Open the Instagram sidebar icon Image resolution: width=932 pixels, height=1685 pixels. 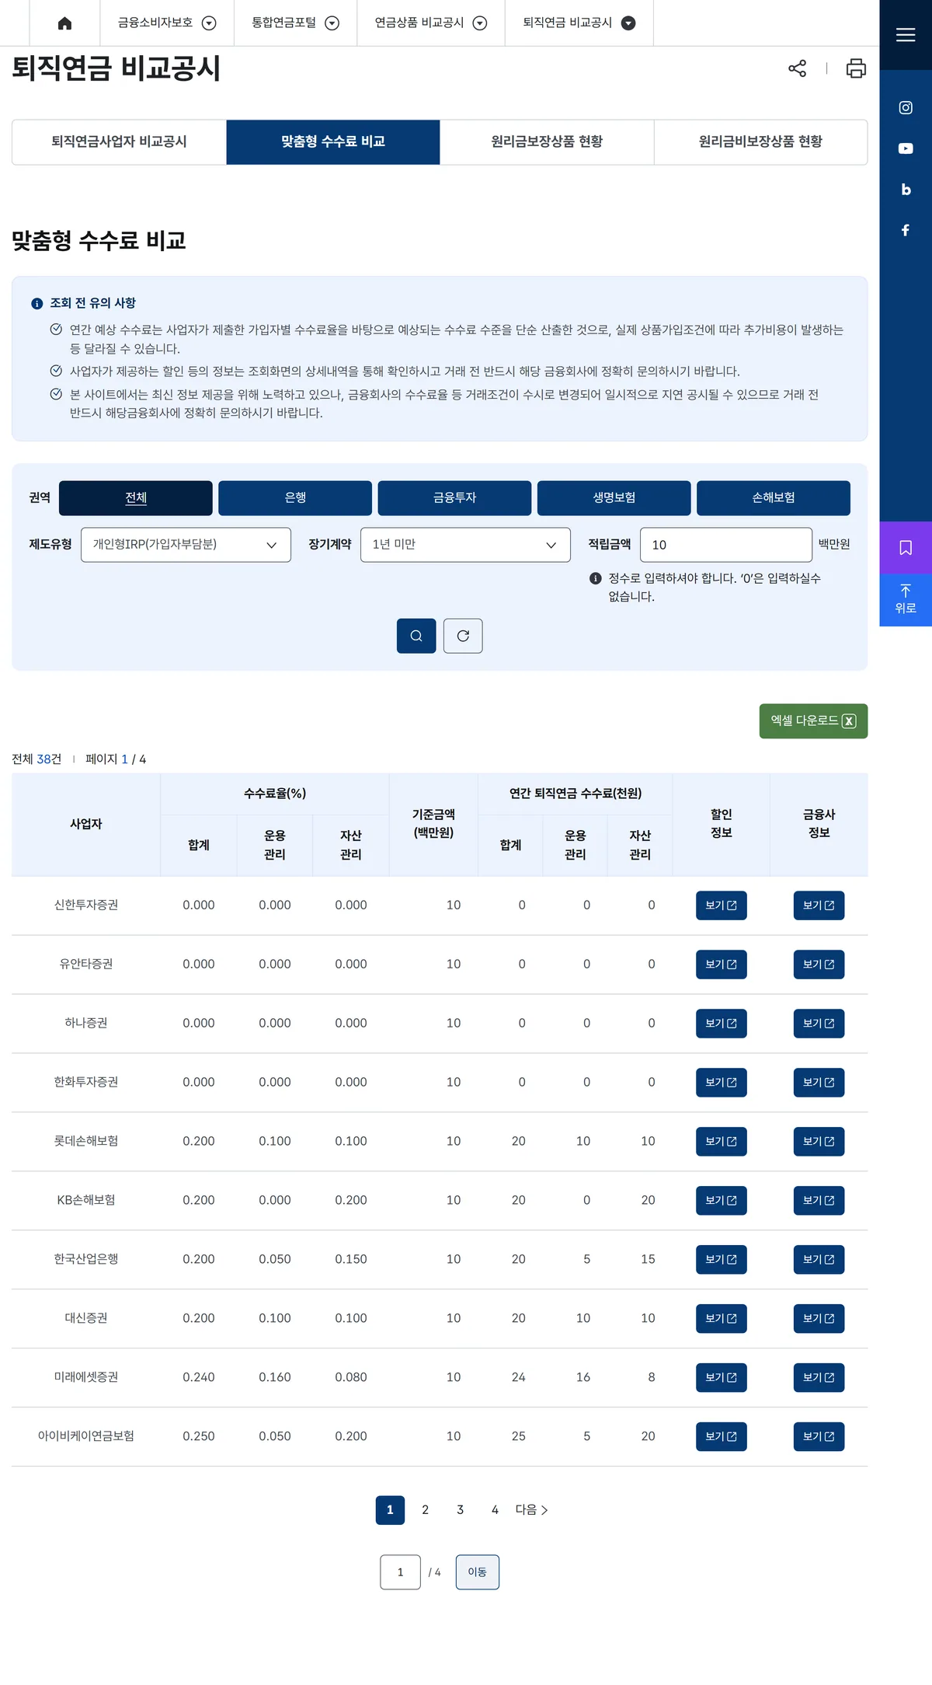pyautogui.click(x=906, y=107)
